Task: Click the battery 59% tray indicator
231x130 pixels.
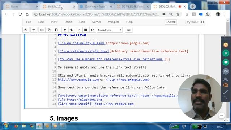Action: pyautogui.click(x=197, y=126)
